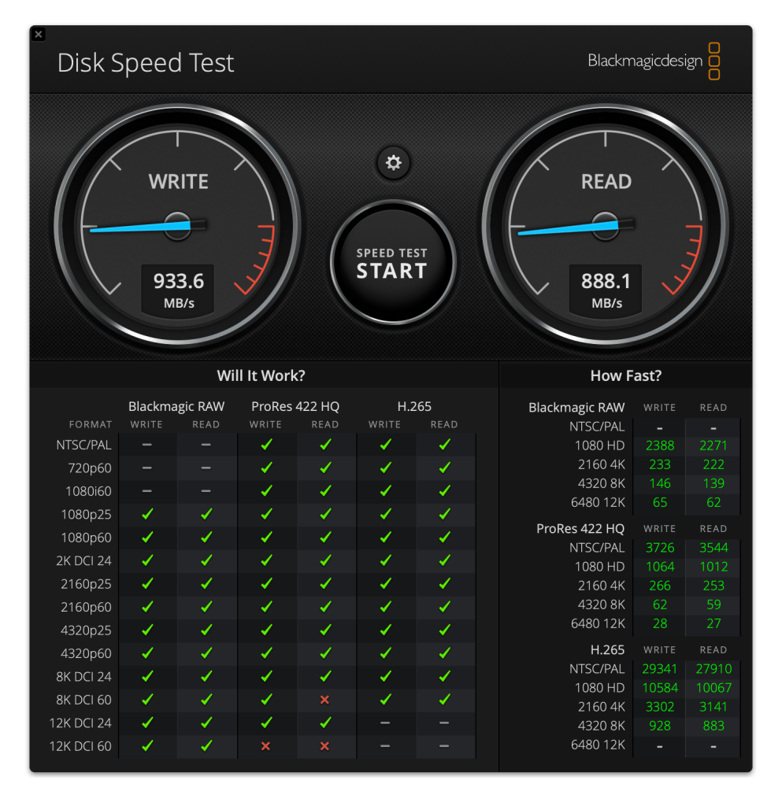
Task: Click ProRes 1080 HD write value 1064
Action: coord(660,567)
